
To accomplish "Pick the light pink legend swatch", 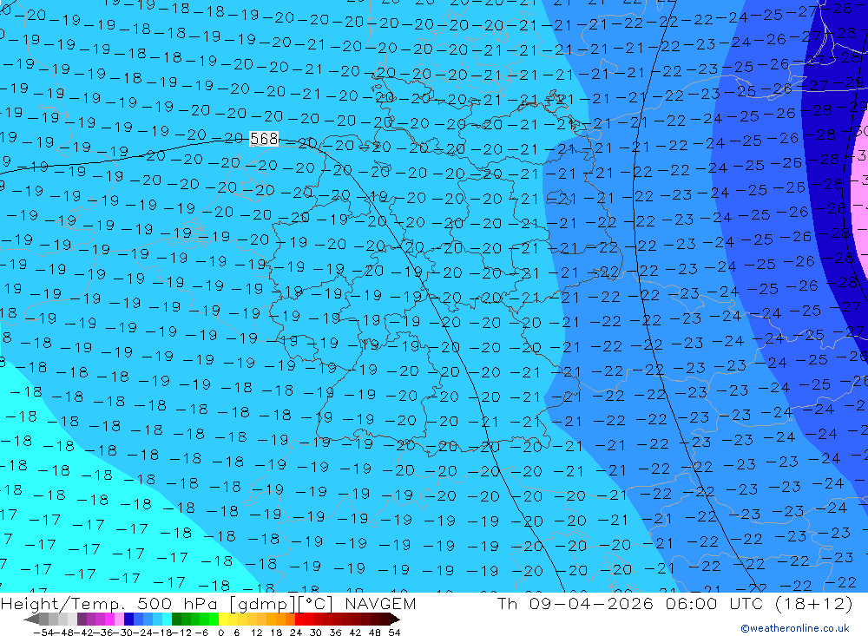I will coord(120,620).
